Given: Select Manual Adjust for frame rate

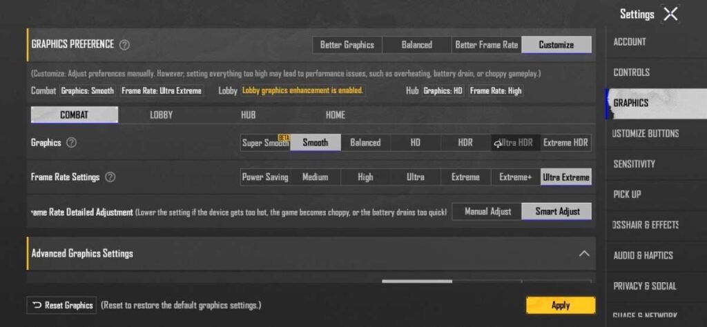Looking at the screenshot, I should 488,211.
